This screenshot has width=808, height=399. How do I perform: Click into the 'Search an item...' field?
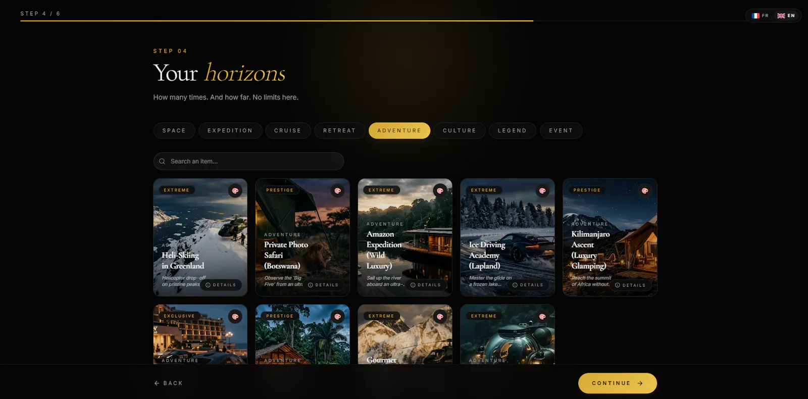pos(248,162)
